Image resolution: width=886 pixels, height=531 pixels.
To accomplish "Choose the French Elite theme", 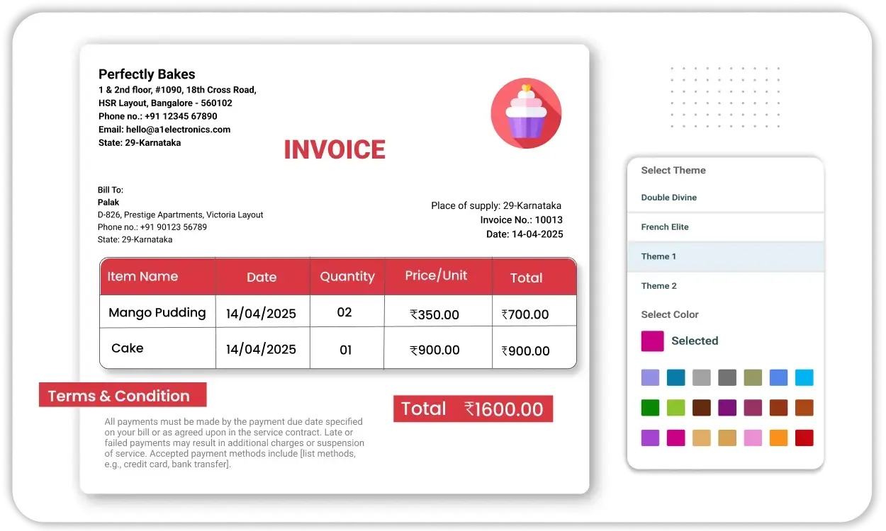I will click(665, 227).
